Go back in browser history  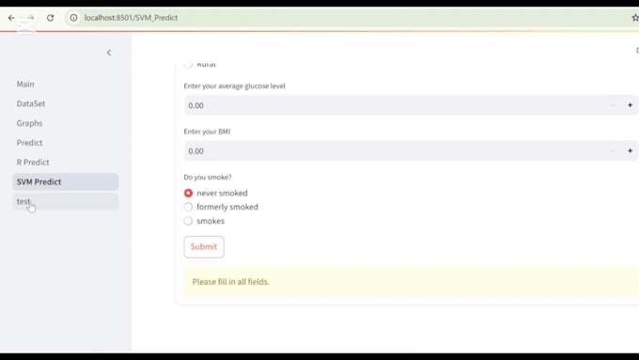(11, 18)
